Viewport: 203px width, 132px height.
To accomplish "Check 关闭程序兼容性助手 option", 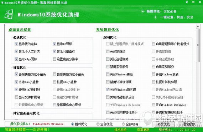I will pyautogui.click(x=108, y=112).
